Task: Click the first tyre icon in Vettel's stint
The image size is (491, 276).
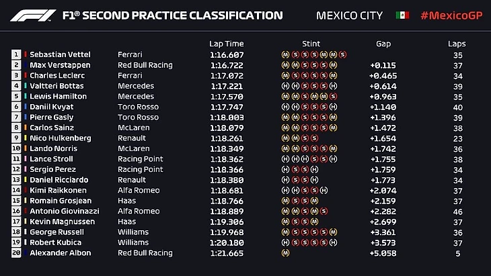Action: 285,54
